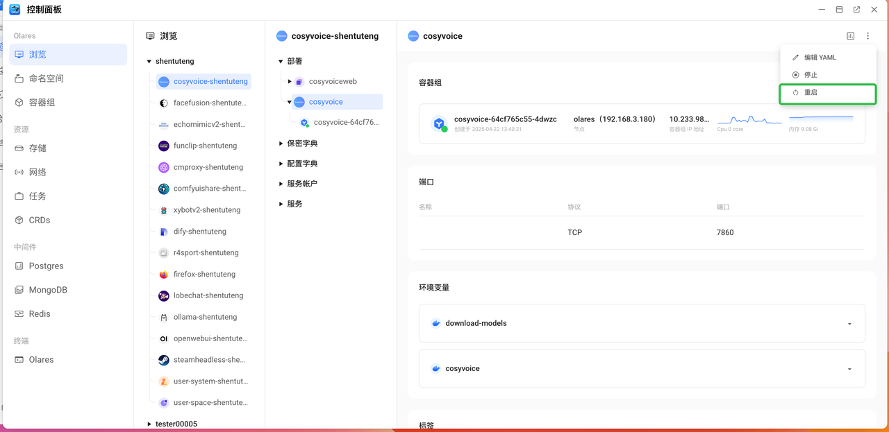Click the Firefox icon in namespace list
The height and width of the screenshot is (432, 889).
coord(164,275)
